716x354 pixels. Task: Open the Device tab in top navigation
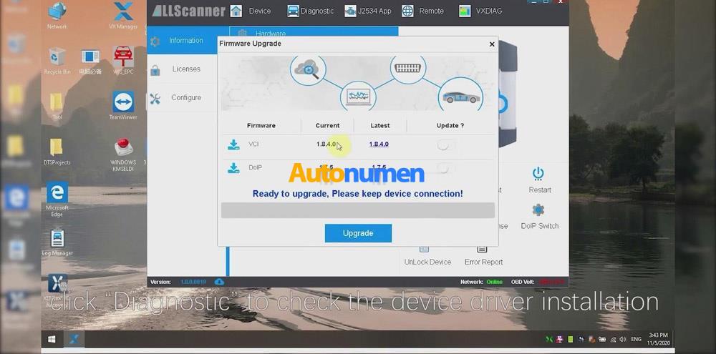tap(250, 11)
